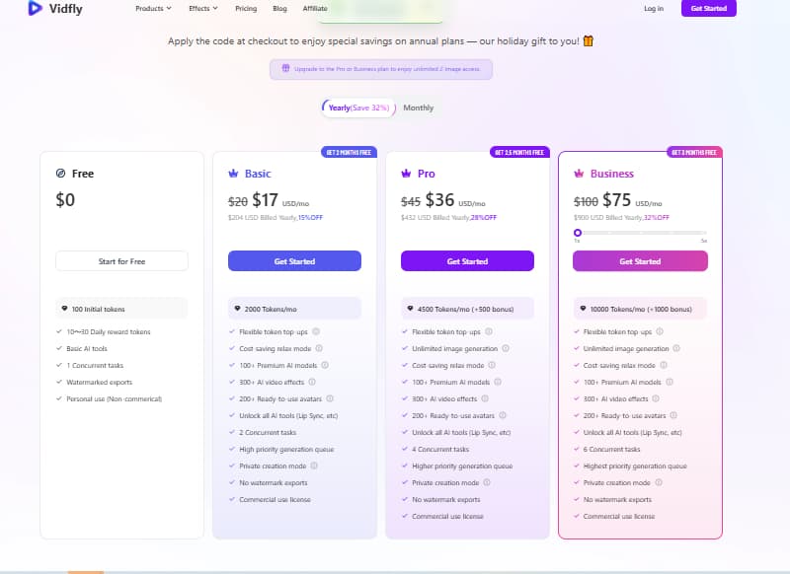Click the circle icon next to Free plan

pyautogui.click(x=59, y=173)
